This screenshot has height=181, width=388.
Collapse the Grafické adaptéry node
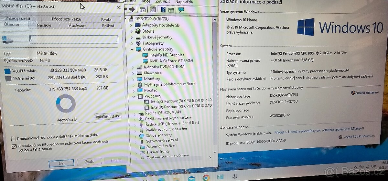(x=132, y=49)
